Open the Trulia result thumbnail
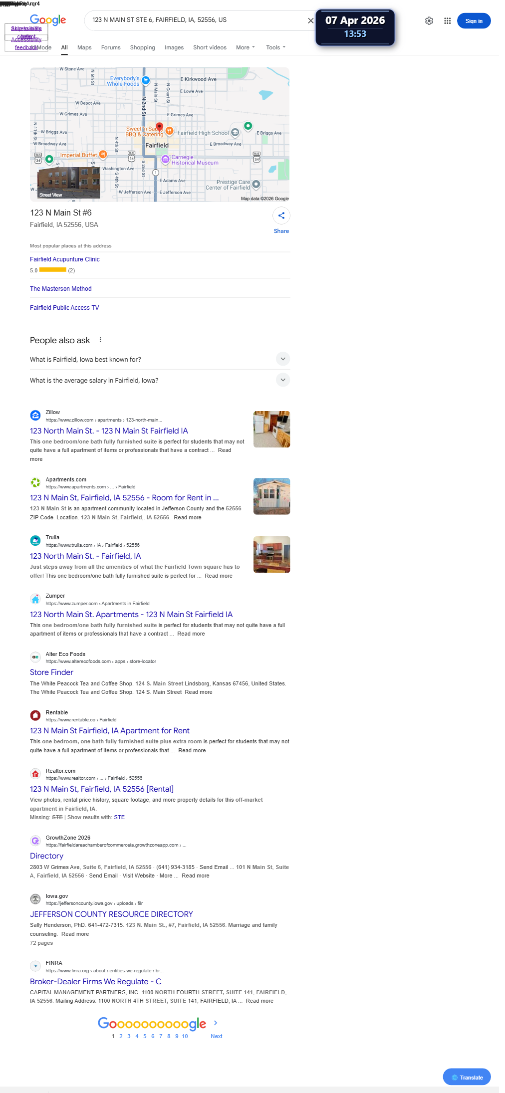This screenshot has height=1093, width=505. click(x=271, y=554)
